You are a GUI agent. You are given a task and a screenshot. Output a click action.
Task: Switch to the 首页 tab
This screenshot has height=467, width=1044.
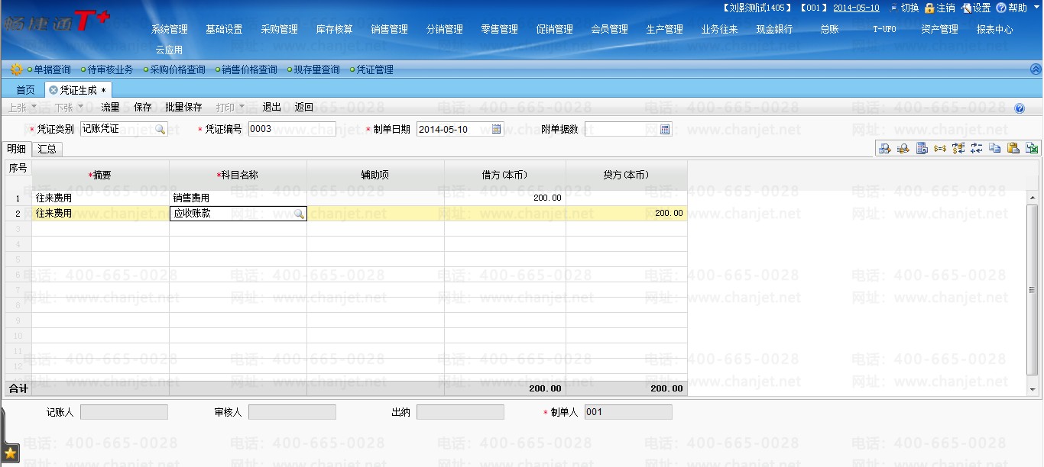click(x=25, y=90)
